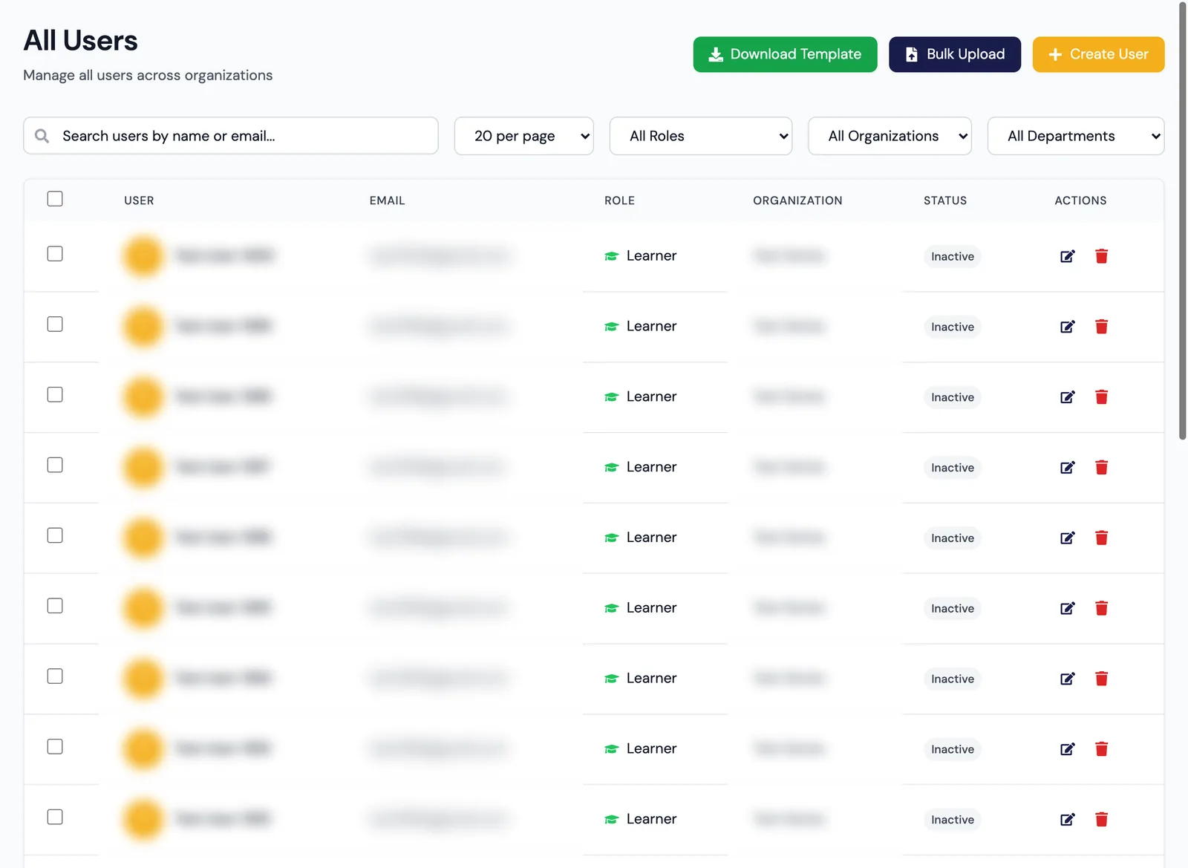The width and height of the screenshot is (1188, 868).
Task: Click the ROLE column header
Action: pyautogui.click(x=619, y=200)
